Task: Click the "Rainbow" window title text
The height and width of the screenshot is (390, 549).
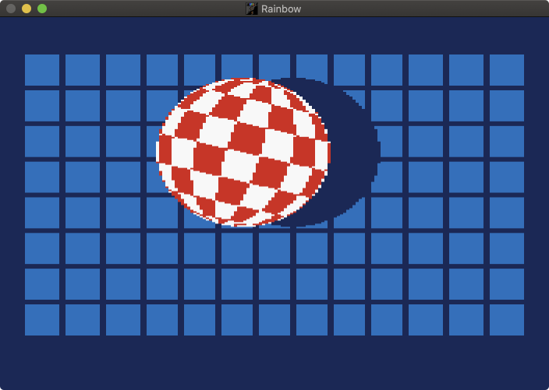Action: 281,9
